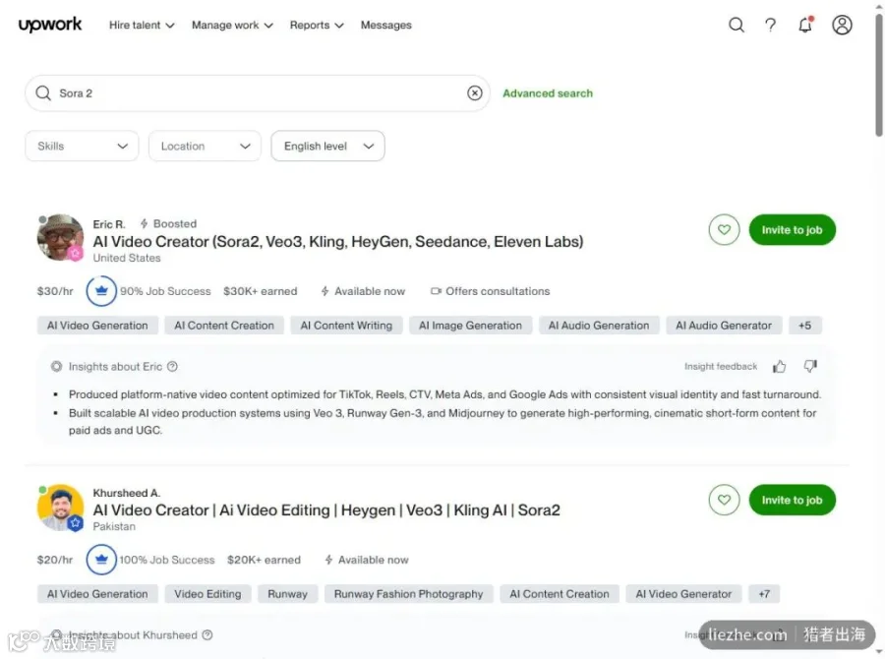Click Eric's "$30/hr" rate

[55, 291]
